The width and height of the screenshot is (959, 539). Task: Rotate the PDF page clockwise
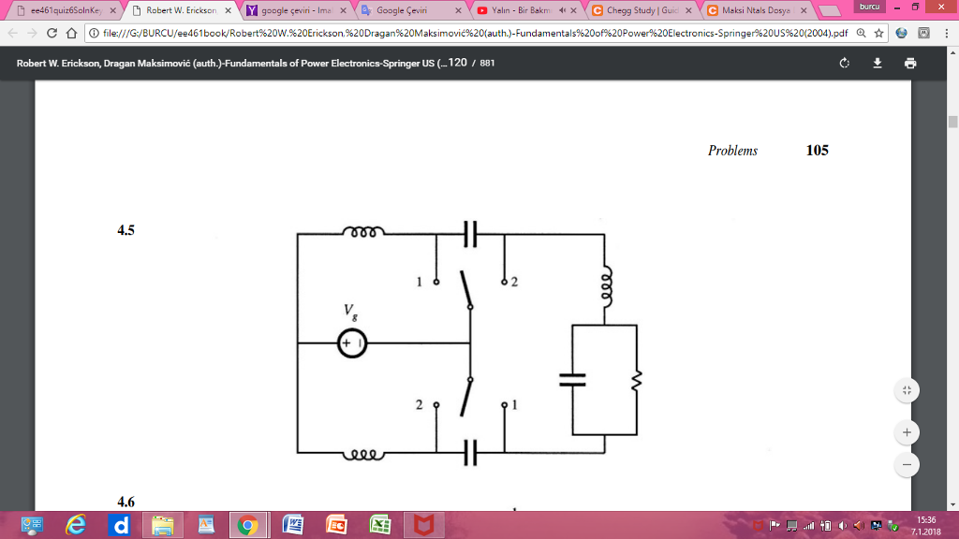(x=844, y=63)
